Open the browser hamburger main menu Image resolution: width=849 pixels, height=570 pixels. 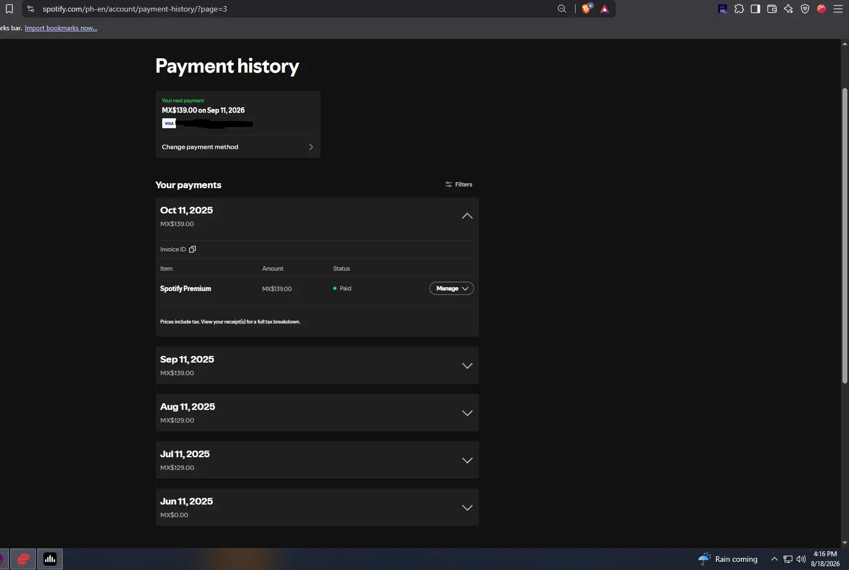coord(838,9)
